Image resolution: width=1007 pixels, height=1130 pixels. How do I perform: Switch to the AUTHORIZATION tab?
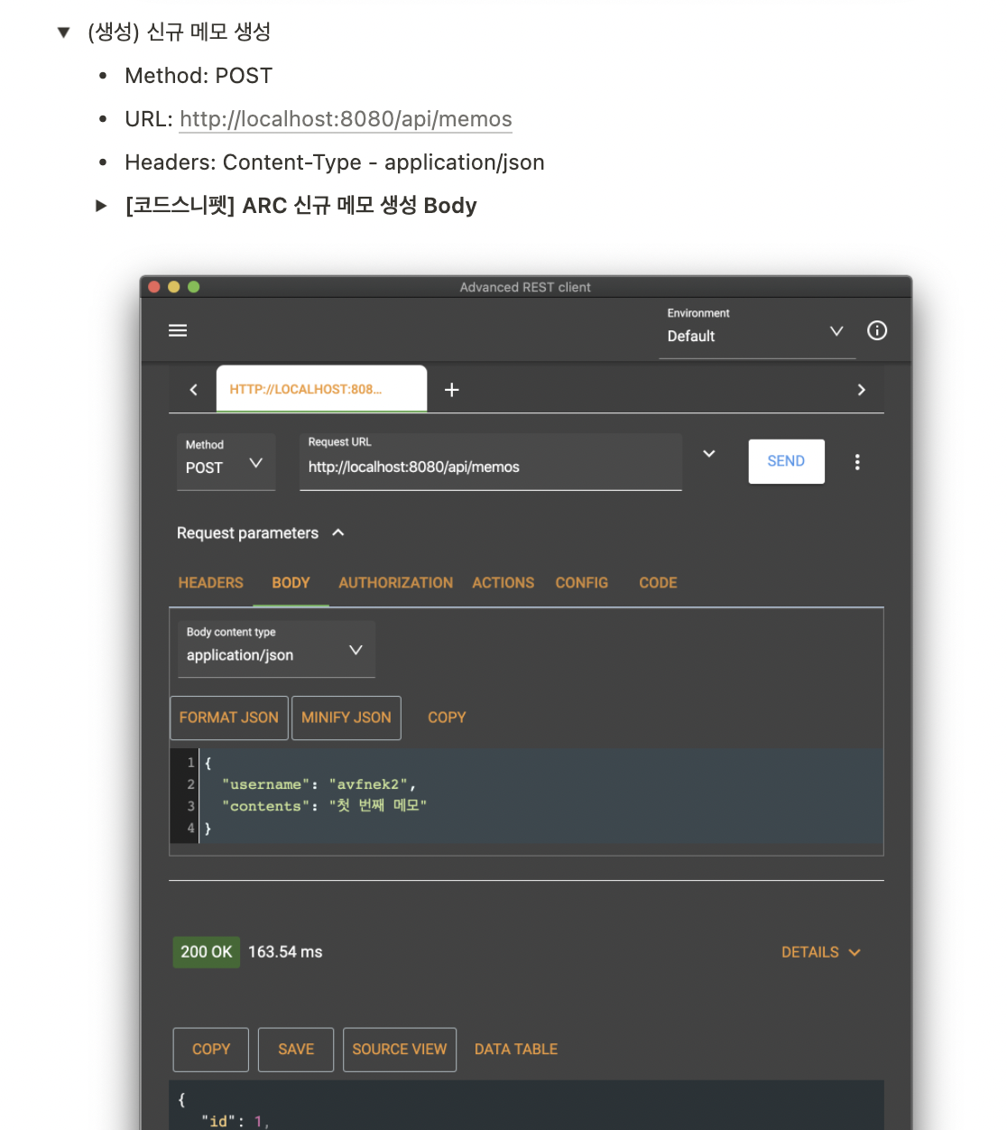click(395, 583)
